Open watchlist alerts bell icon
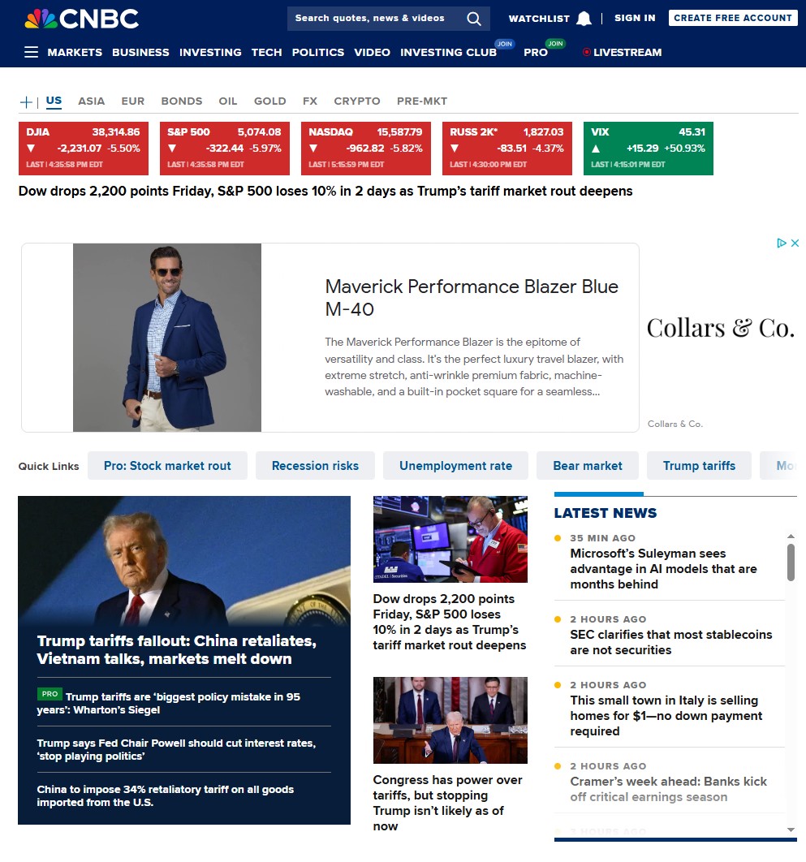806x862 pixels. pyautogui.click(x=584, y=19)
